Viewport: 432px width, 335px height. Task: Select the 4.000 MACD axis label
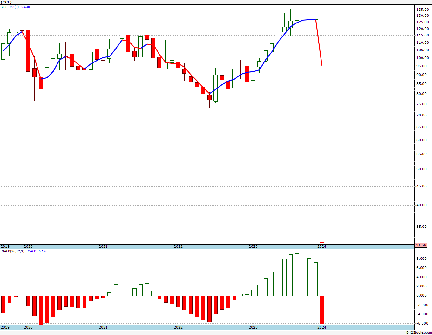point(422,277)
